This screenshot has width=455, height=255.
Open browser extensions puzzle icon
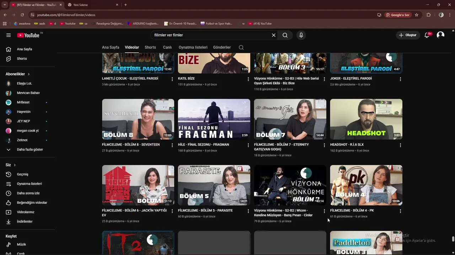point(428,15)
